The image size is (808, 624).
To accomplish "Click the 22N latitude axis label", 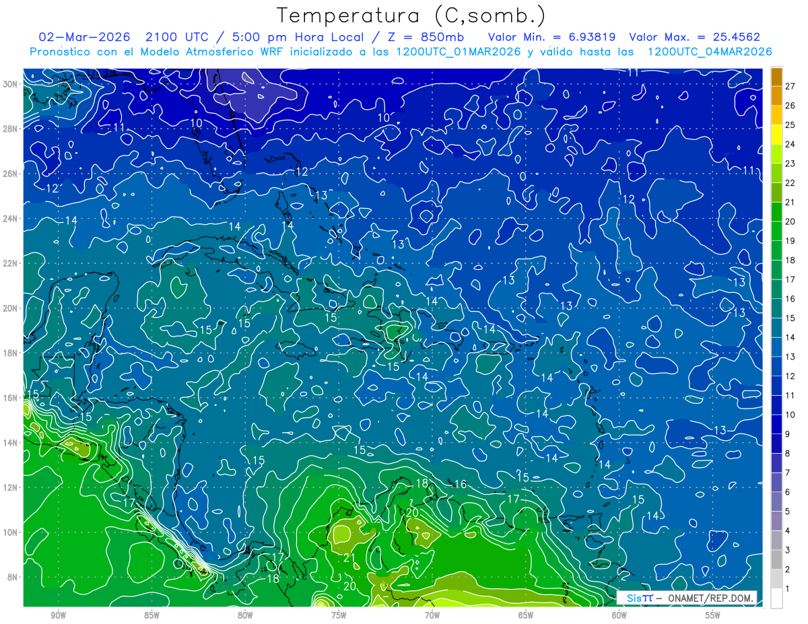I will tap(11, 263).
